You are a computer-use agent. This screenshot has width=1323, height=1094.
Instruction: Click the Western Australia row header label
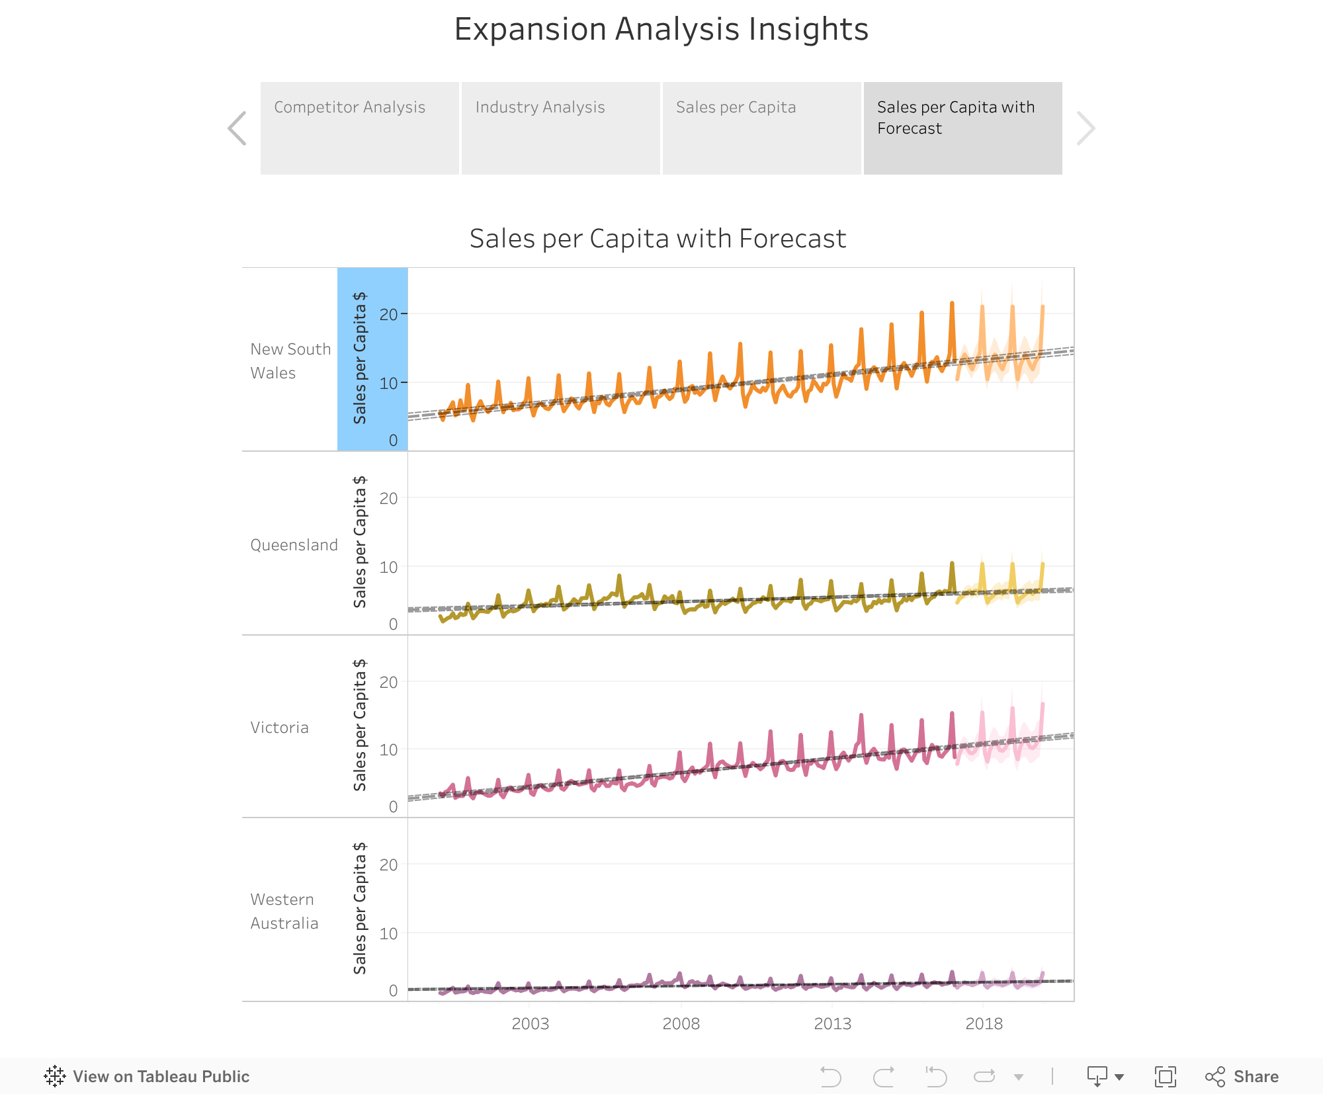(x=284, y=911)
